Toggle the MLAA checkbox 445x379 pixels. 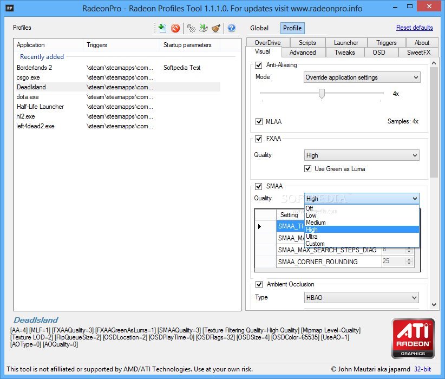click(259, 121)
